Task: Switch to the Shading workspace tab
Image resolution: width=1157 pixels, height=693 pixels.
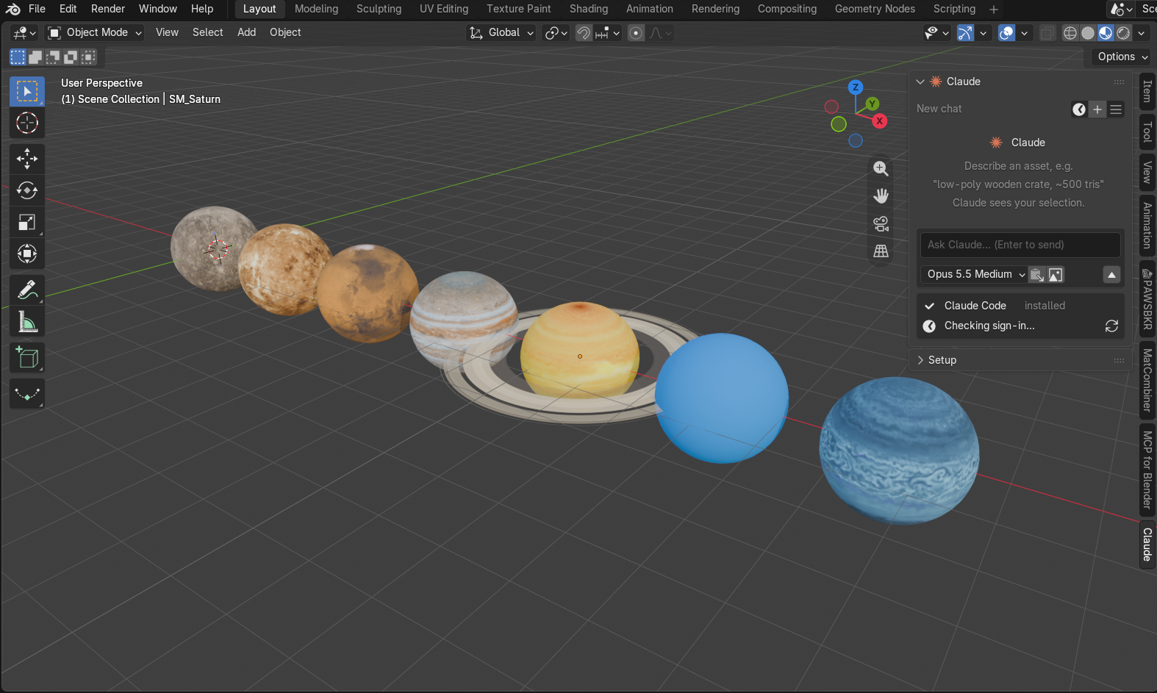Action: tap(589, 9)
